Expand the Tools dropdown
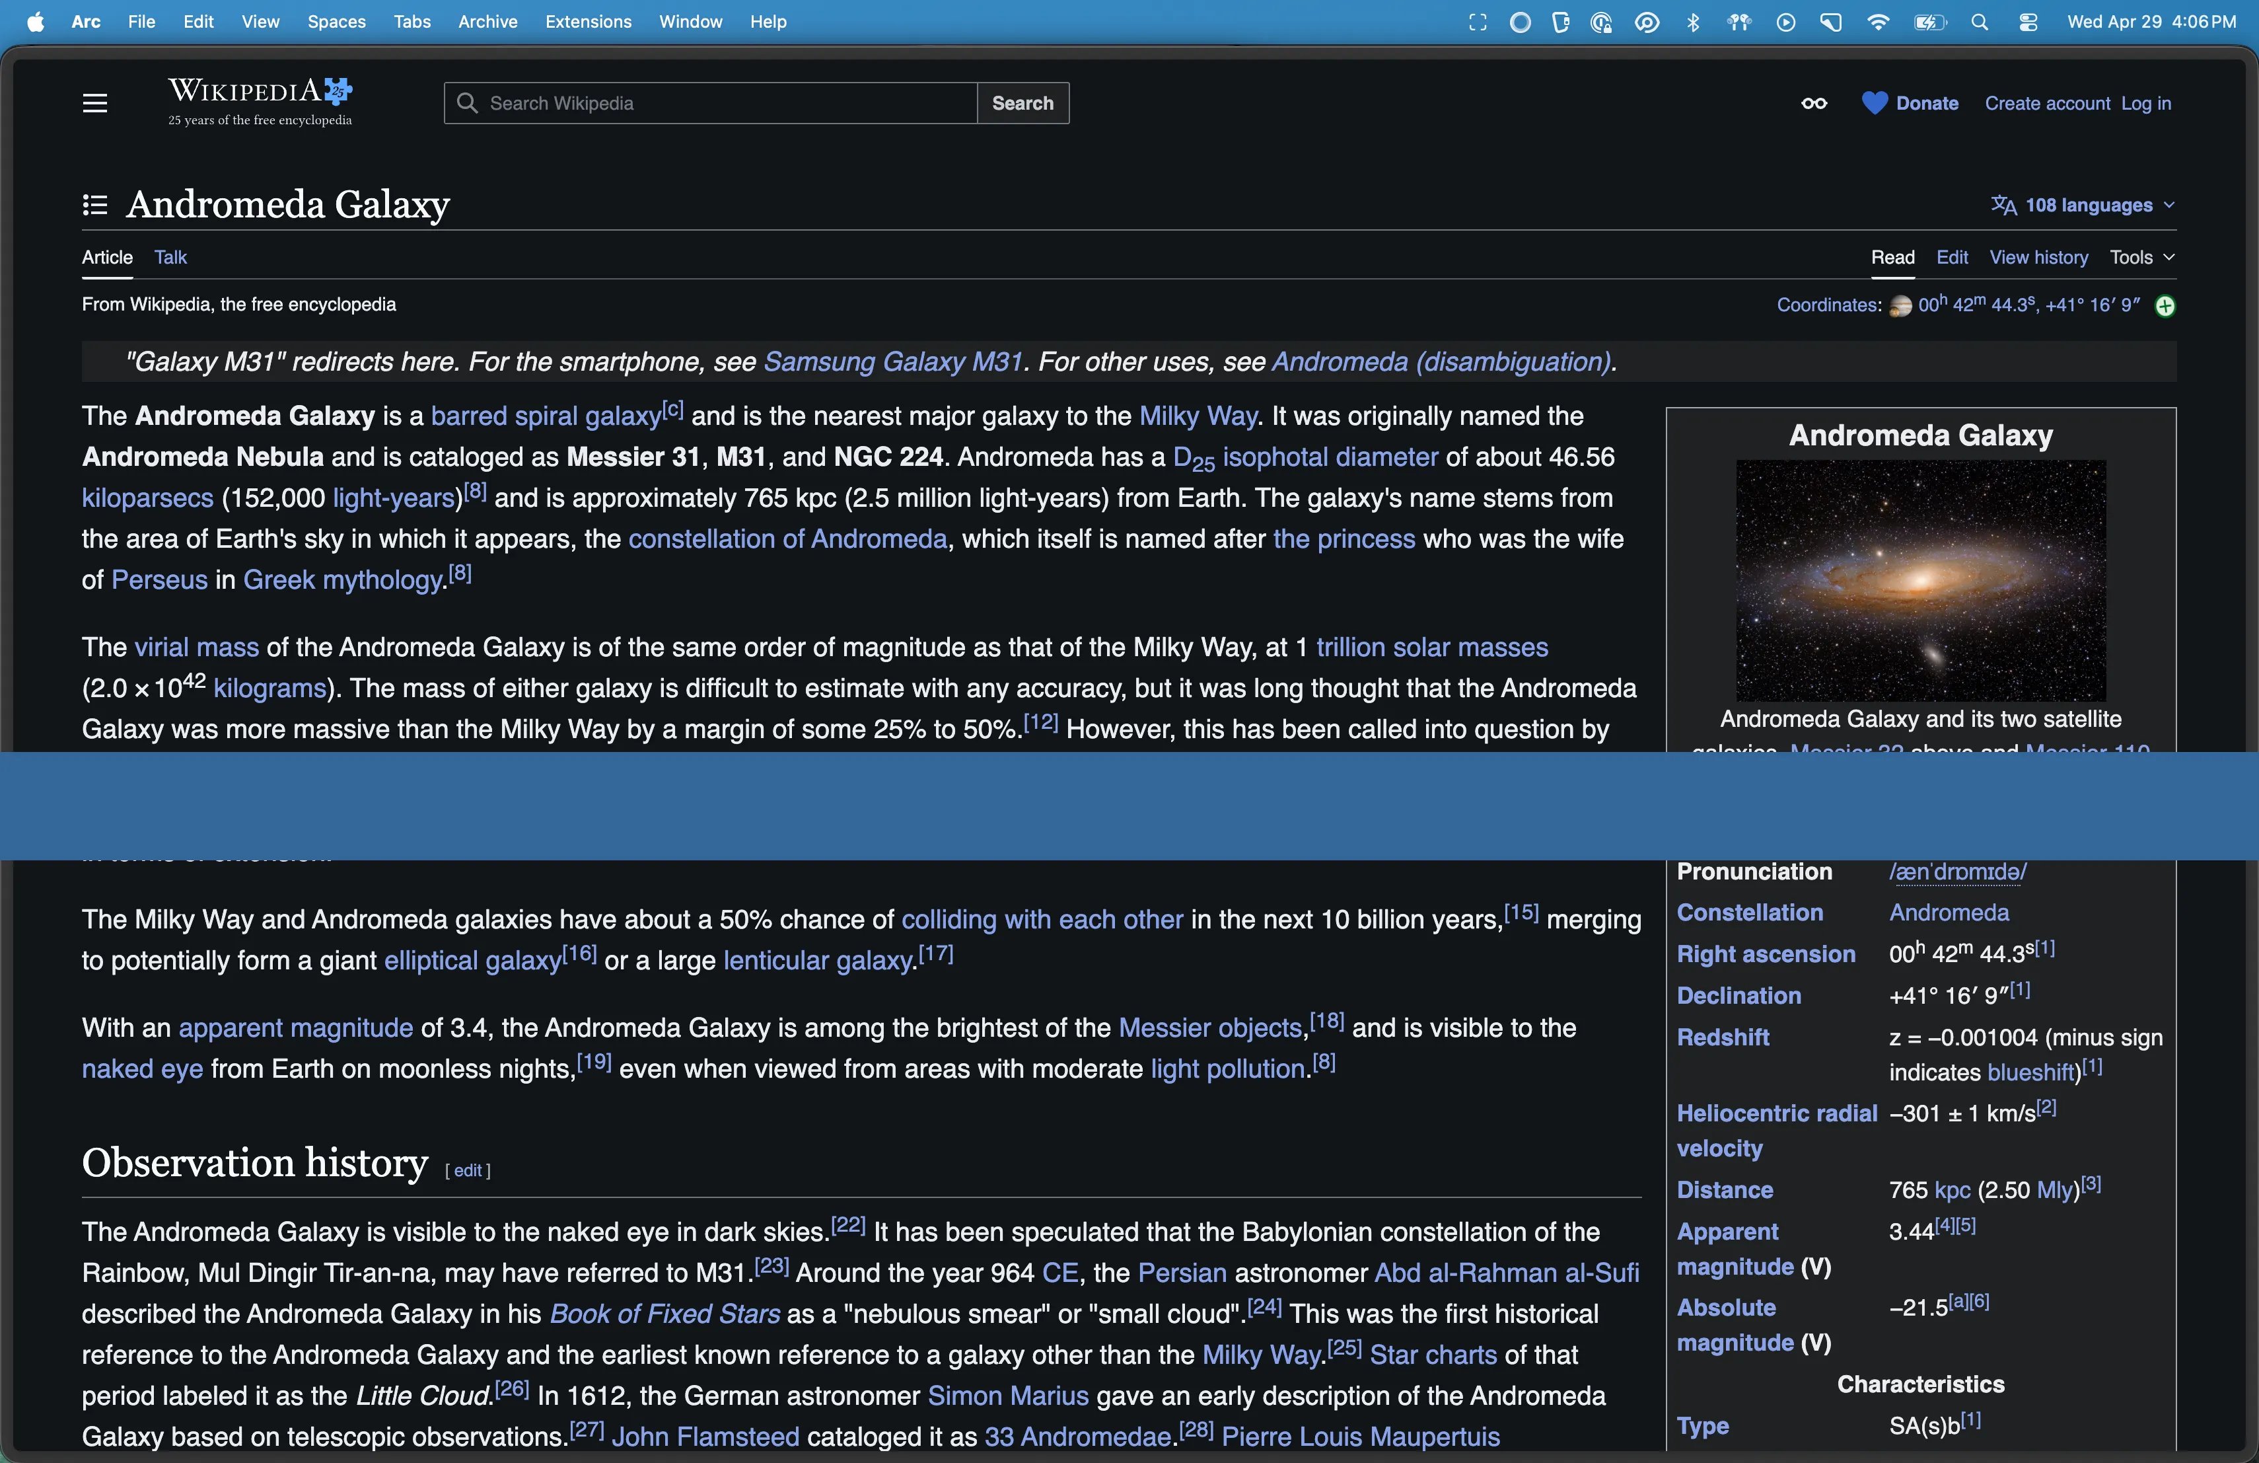Image resolution: width=2259 pixels, height=1463 pixels. [x=2141, y=257]
